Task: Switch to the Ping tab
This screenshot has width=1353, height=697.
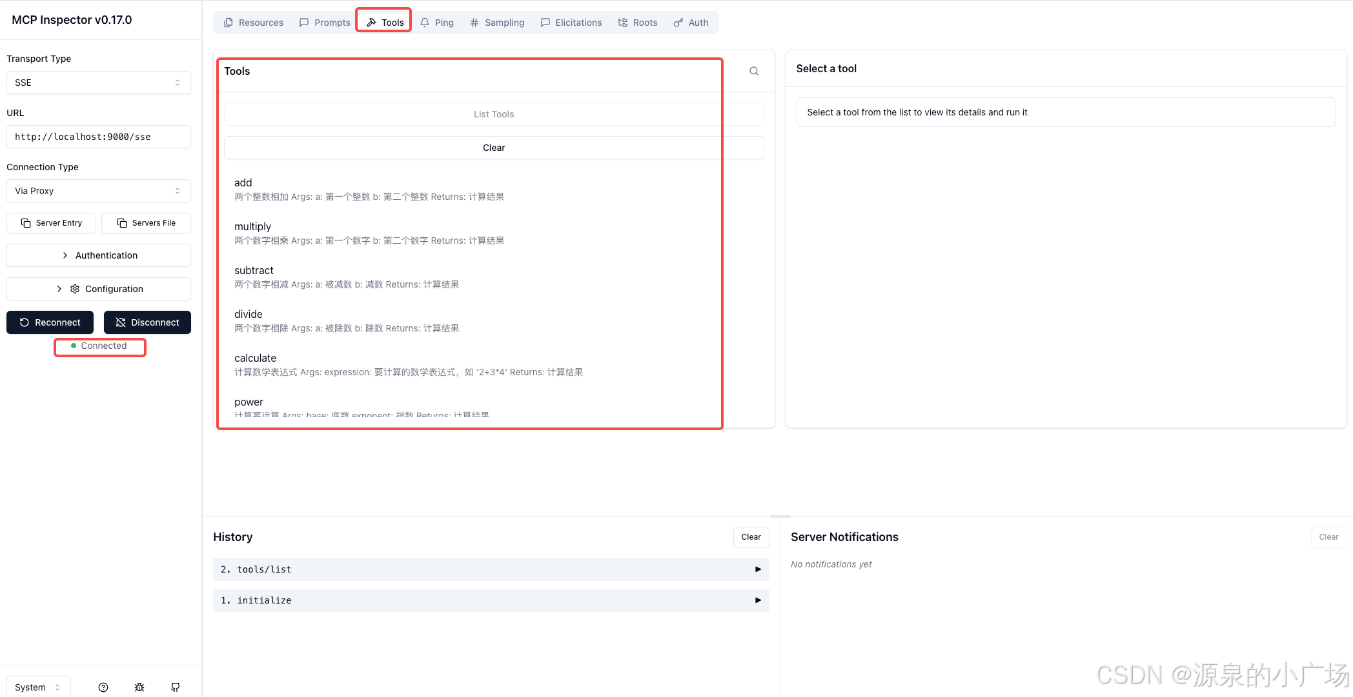Action: tap(437, 23)
